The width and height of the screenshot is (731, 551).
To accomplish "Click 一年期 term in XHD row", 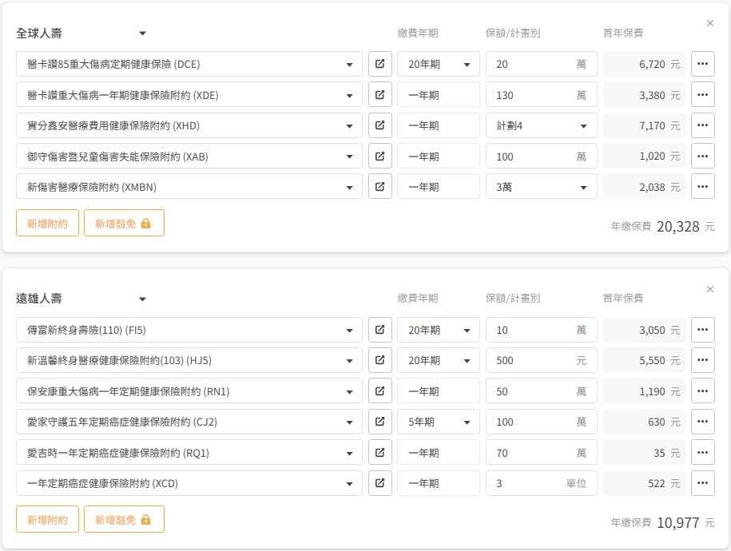I will point(439,125).
